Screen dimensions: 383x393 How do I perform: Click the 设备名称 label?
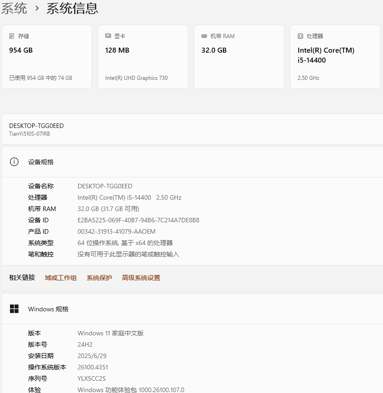click(x=40, y=186)
